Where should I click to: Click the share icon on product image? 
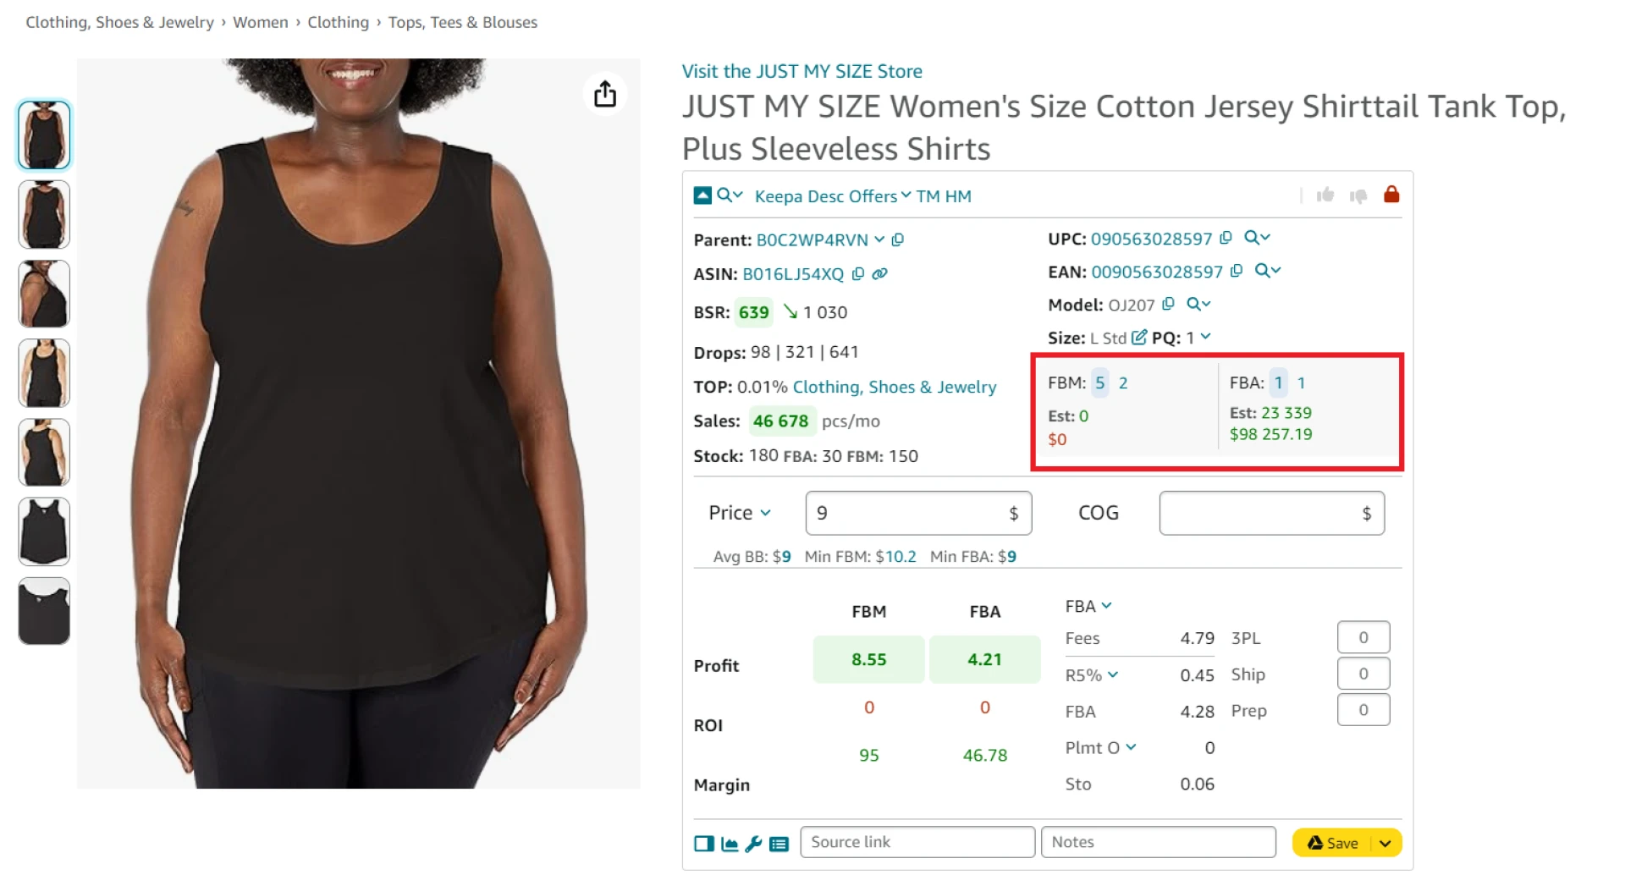click(x=605, y=94)
